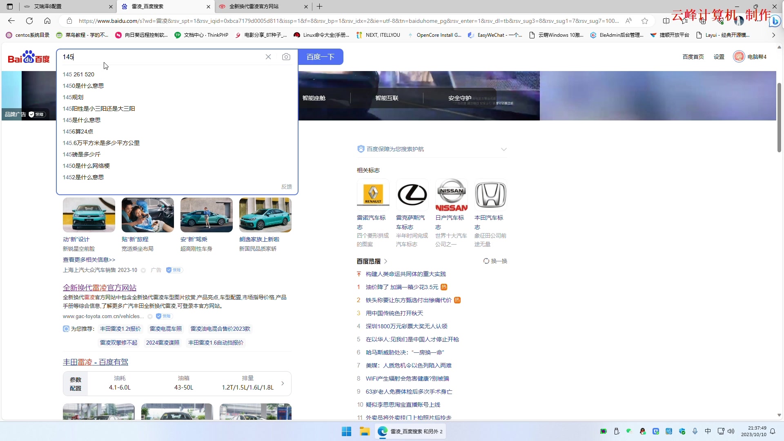Close the 艾瑞泽8配置 tab

111,7
